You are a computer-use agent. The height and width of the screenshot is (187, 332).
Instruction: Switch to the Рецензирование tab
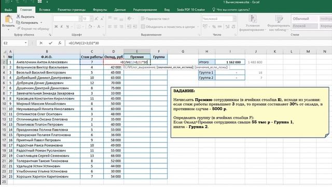coord(145,10)
